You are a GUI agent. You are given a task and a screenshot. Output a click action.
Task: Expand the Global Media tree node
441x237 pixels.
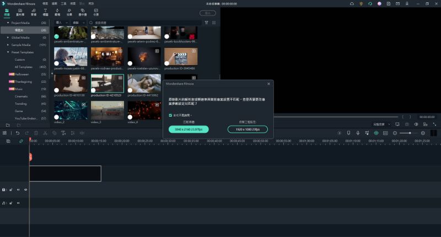(8, 37)
